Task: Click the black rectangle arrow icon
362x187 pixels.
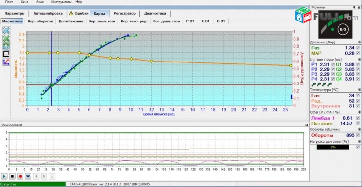Action: (6, 54)
